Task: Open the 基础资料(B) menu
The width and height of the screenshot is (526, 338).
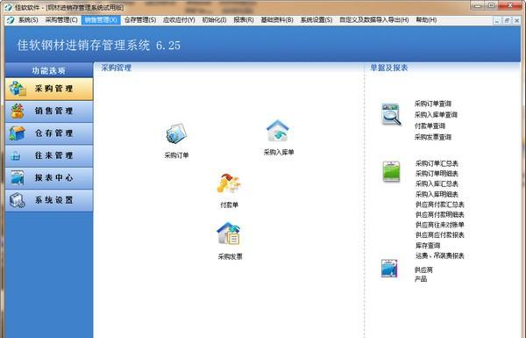Action: (277, 20)
